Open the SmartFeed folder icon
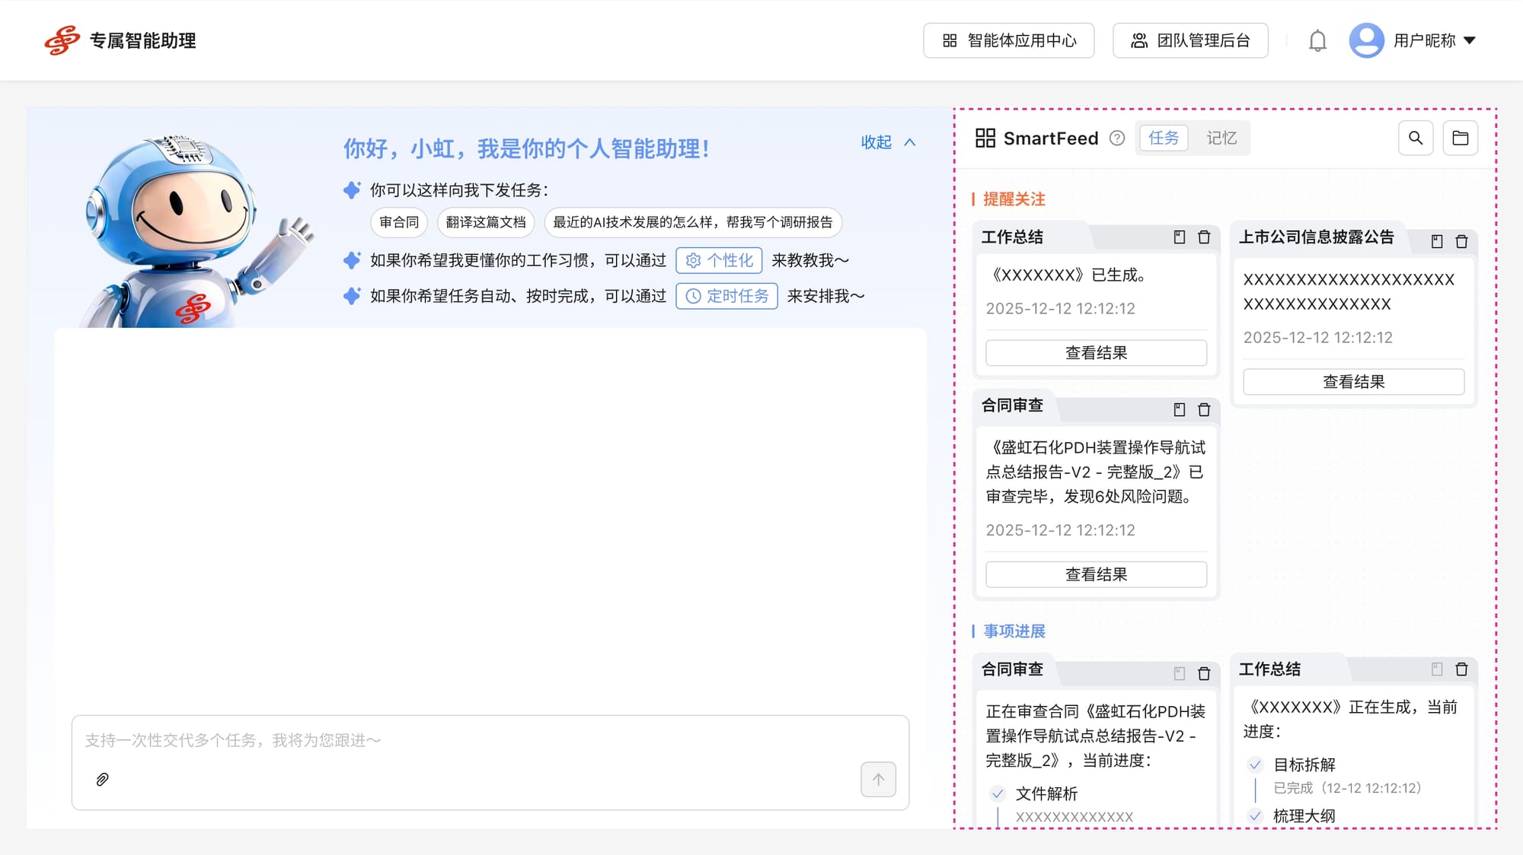1523x855 pixels. point(1460,138)
